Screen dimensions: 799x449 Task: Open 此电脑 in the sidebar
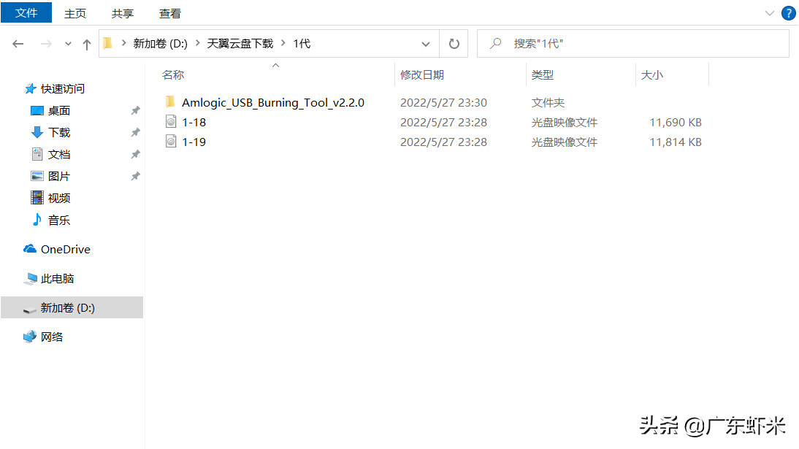click(x=57, y=278)
